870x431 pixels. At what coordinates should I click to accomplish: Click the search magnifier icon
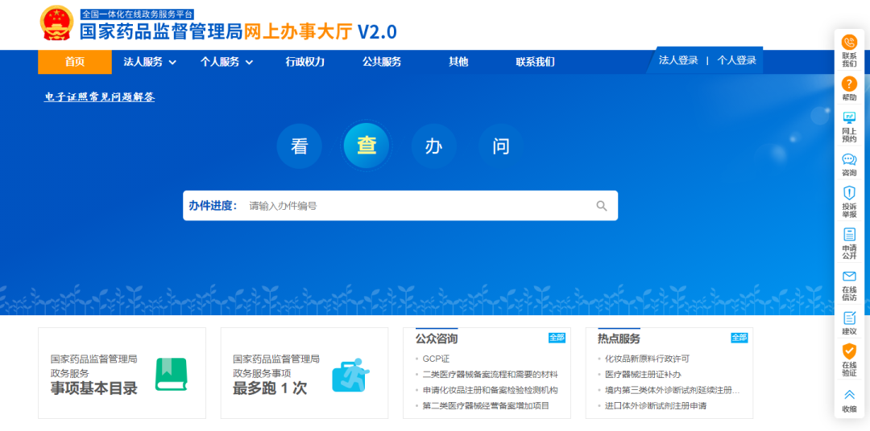(x=602, y=206)
